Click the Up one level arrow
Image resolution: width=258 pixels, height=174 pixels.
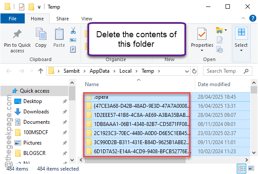pos(41,71)
